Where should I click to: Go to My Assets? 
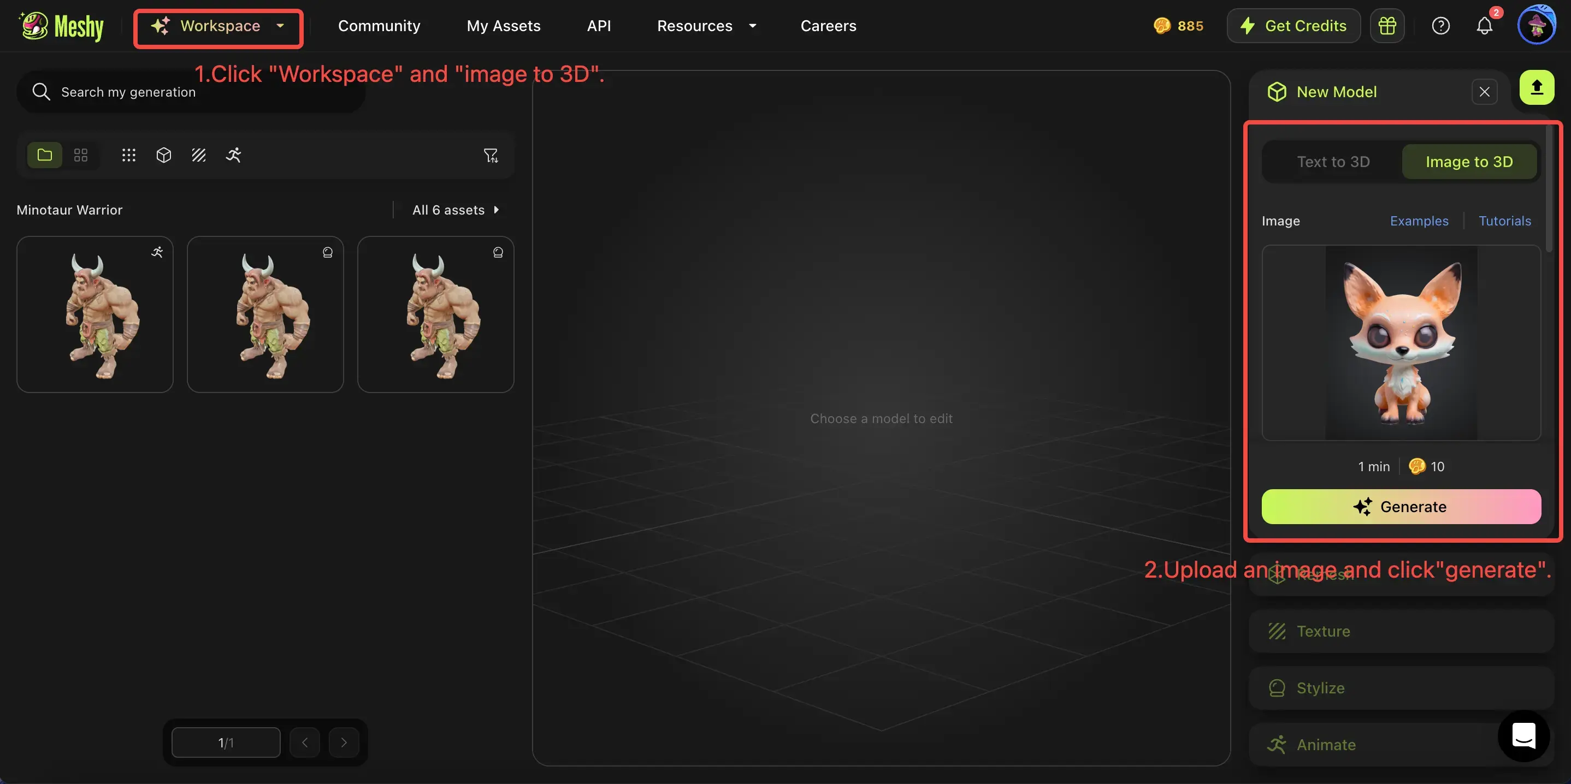pyautogui.click(x=504, y=26)
